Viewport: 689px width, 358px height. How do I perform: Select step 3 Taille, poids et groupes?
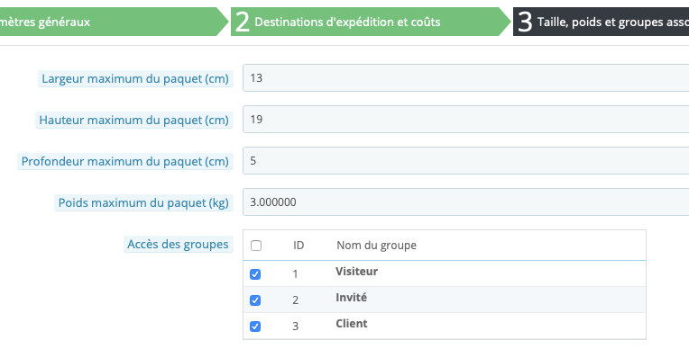pyautogui.click(x=602, y=22)
